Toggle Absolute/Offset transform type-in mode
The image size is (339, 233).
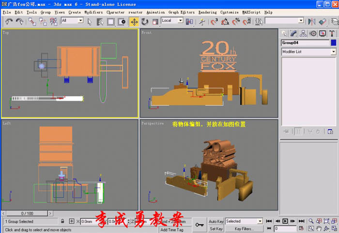tap(72, 221)
